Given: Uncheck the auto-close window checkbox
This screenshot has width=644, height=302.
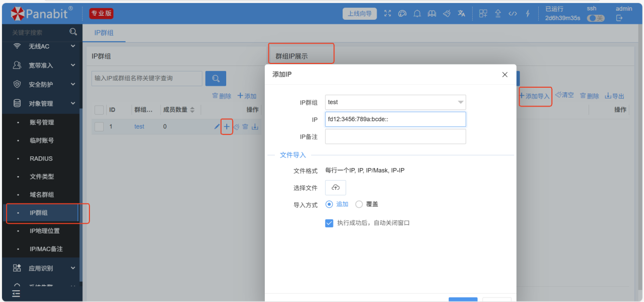Looking at the screenshot, I should click(x=329, y=223).
